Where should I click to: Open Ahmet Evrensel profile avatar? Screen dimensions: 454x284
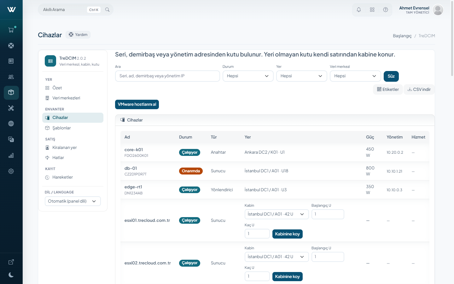[438, 10]
